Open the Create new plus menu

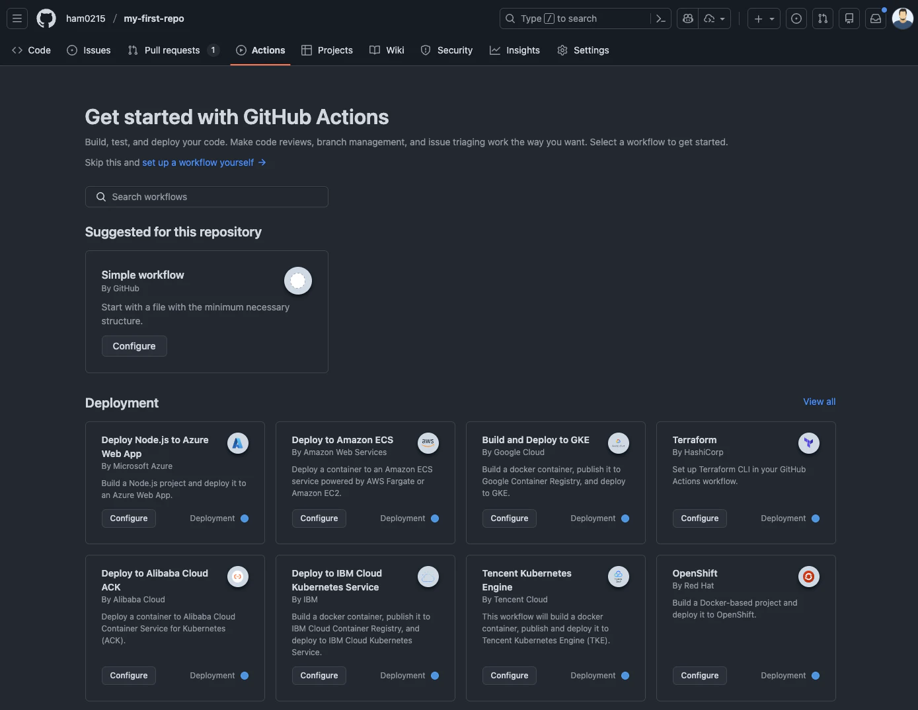pos(764,18)
